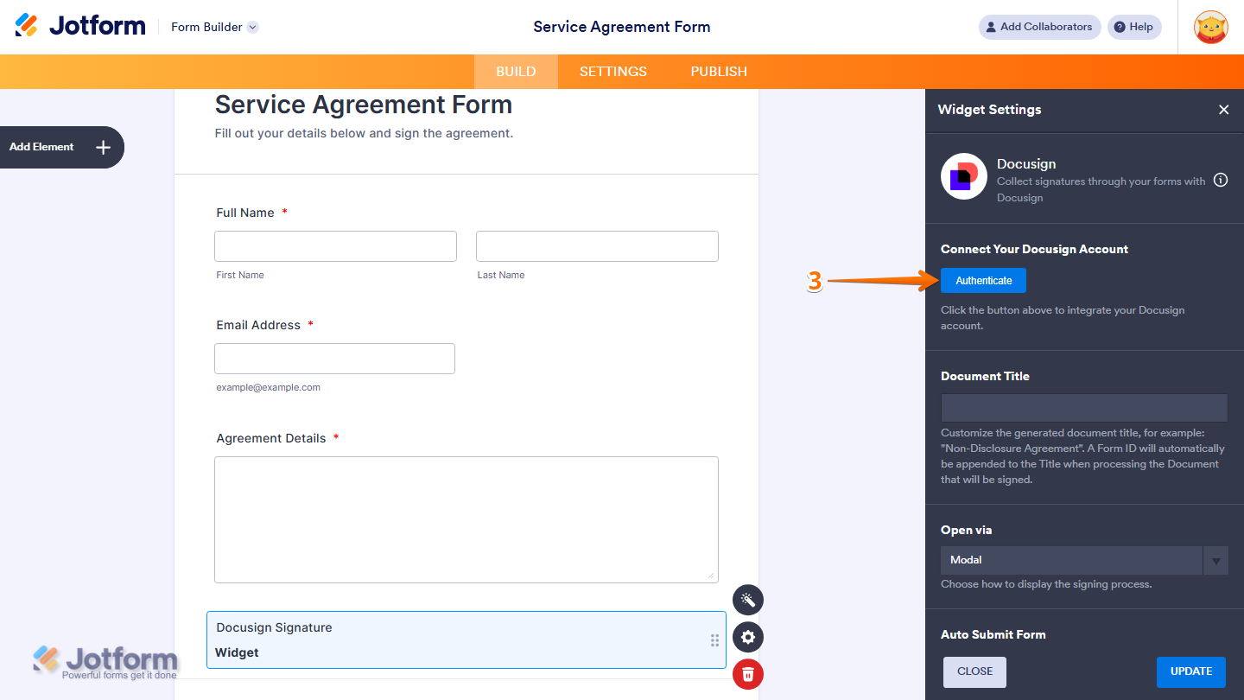Click the Docusign widget logo
Screen dimensions: 1244x700
point(963,175)
